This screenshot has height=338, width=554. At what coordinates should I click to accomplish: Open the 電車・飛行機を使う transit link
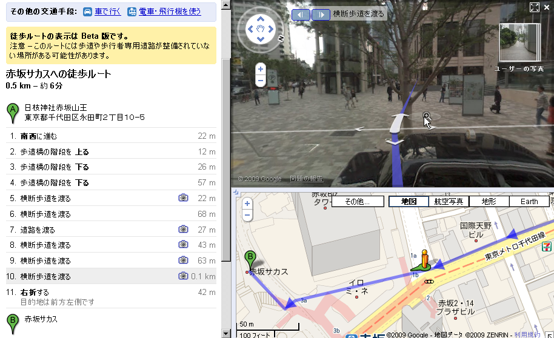click(x=170, y=12)
